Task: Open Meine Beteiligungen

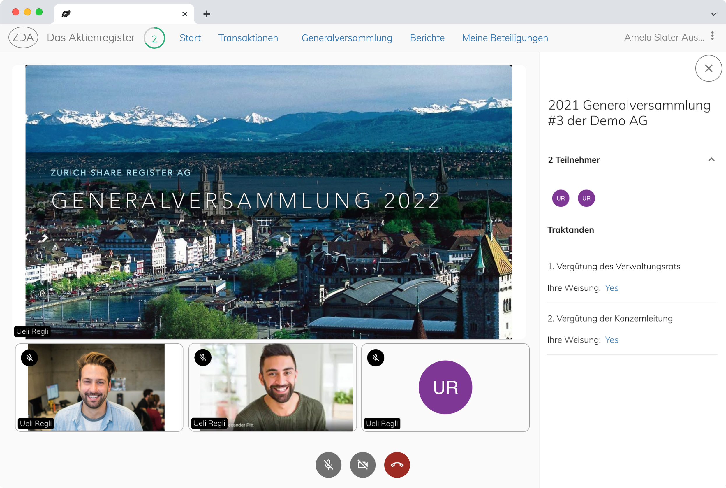Action: pyautogui.click(x=505, y=38)
